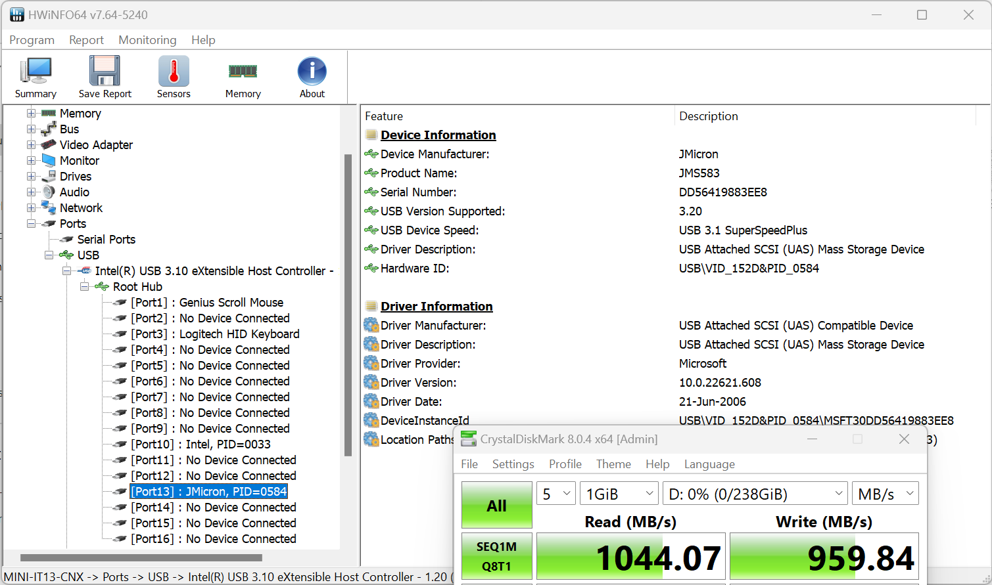The height and width of the screenshot is (585, 992).
Task: Click the CrystalDiskMark title bar app icon
Action: click(x=469, y=439)
